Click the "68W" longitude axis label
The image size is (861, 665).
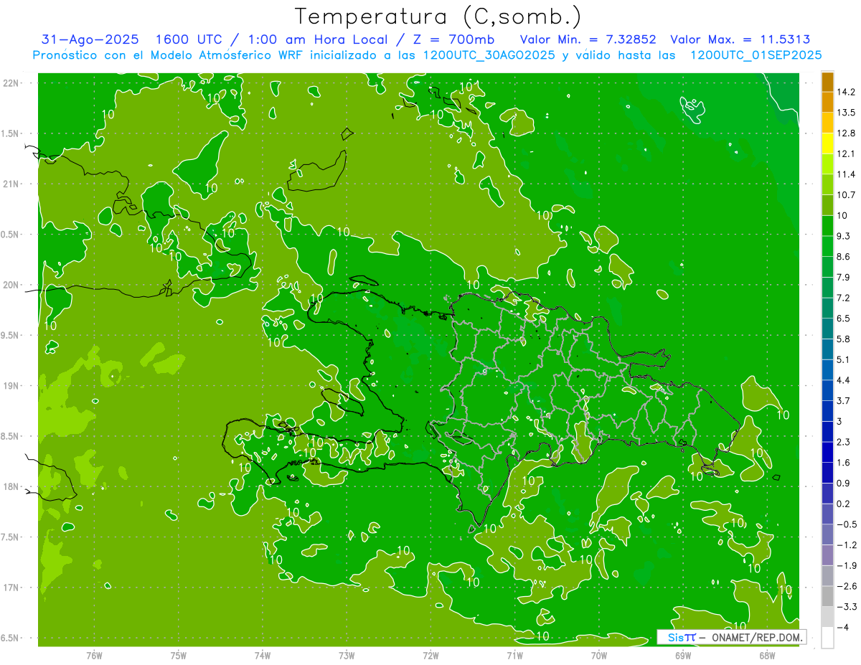766,656
